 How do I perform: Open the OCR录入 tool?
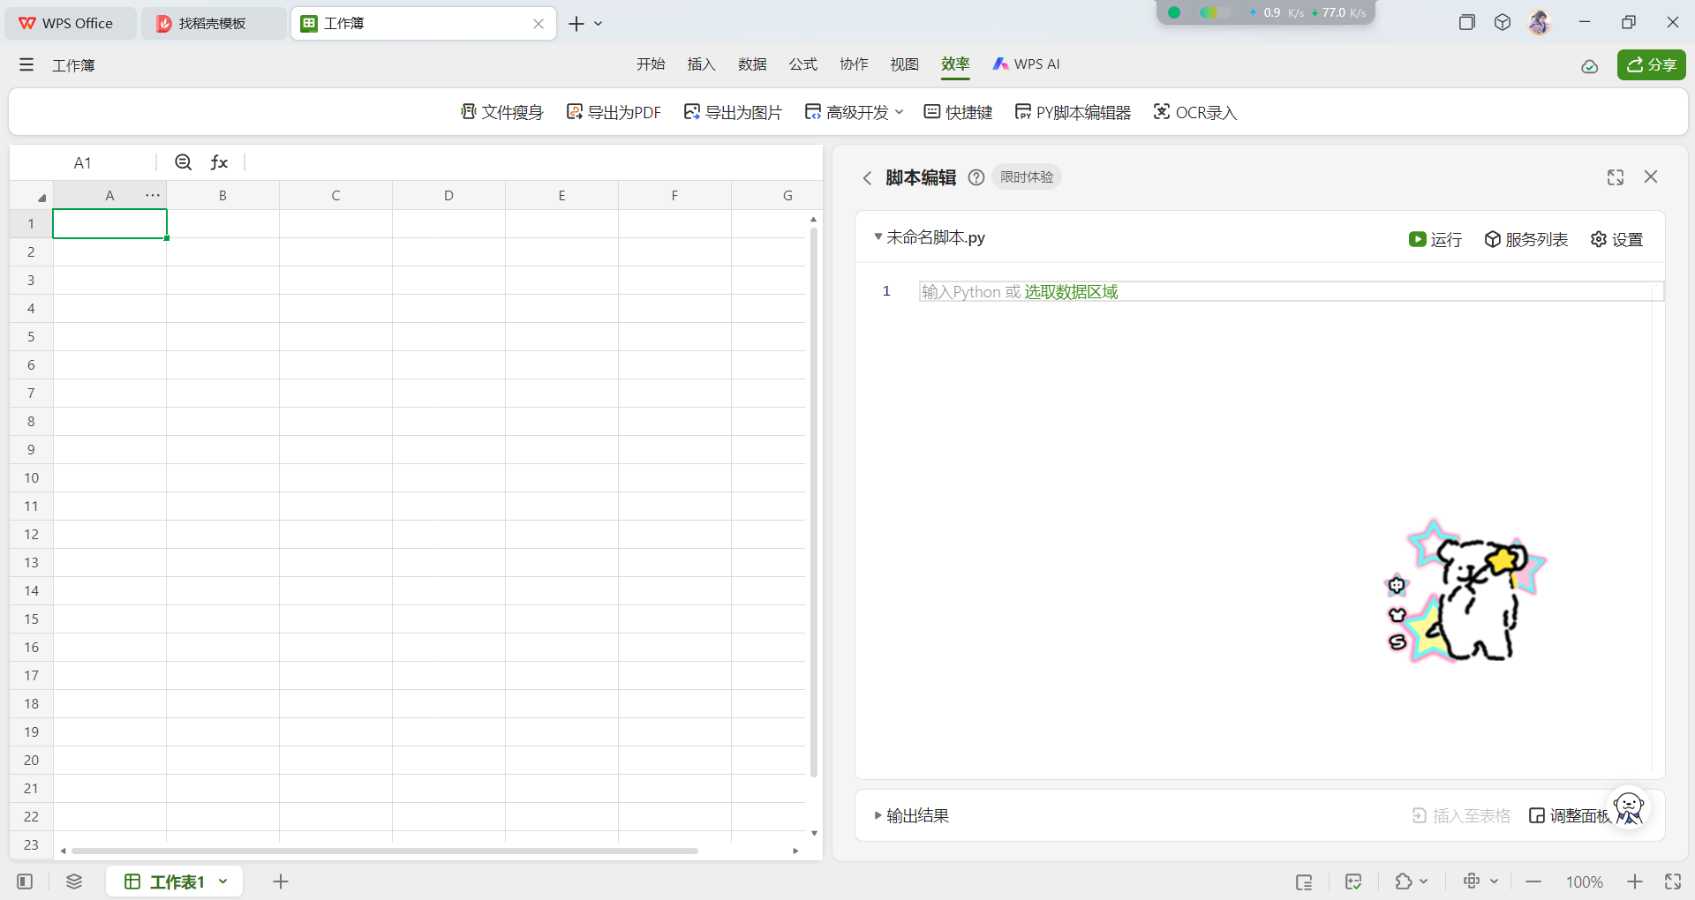pyautogui.click(x=1195, y=112)
